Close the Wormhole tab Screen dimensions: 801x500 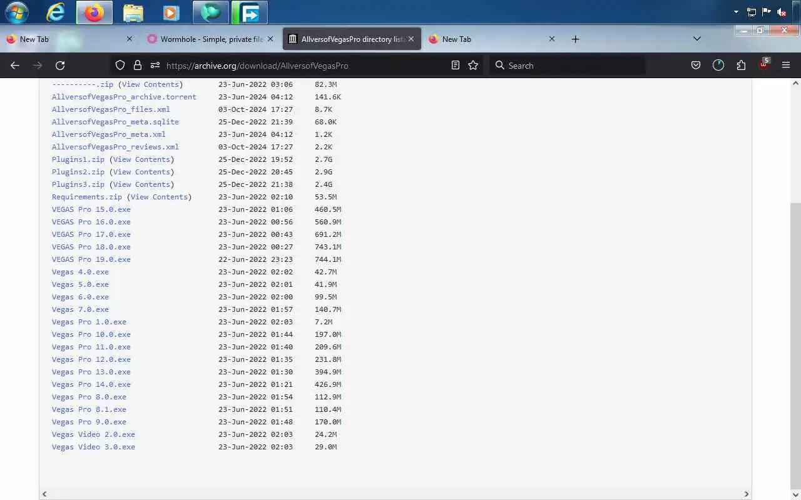[x=270, y=39]
